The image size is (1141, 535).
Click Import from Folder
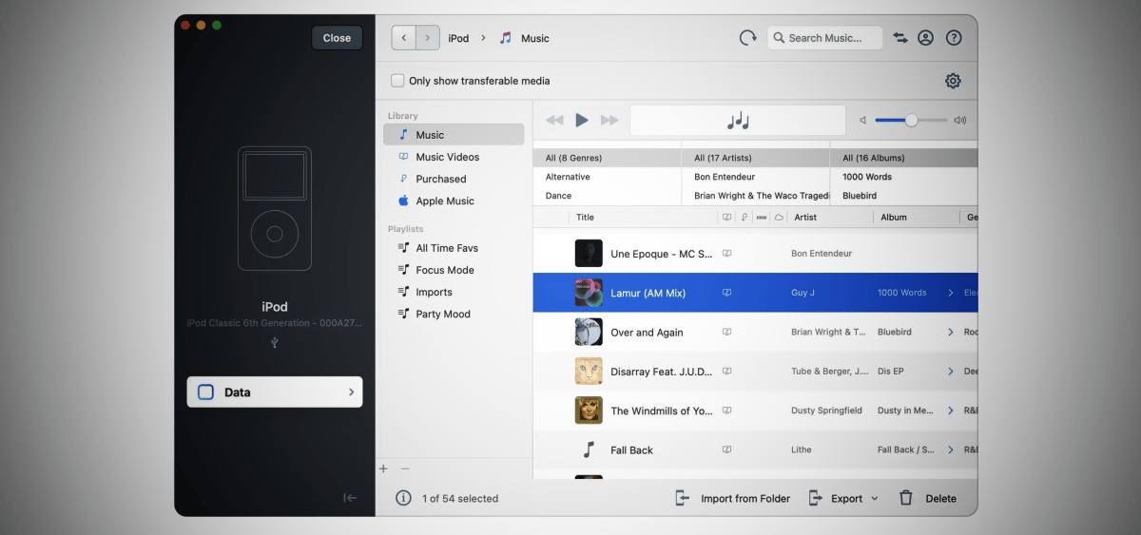732,498
